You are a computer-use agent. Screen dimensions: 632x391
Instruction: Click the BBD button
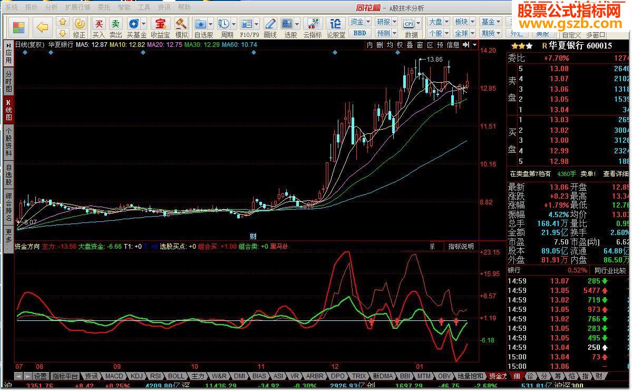pyautogui.click(x=360, y=33)
